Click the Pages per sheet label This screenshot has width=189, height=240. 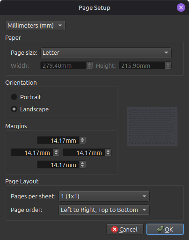(33, 196)
